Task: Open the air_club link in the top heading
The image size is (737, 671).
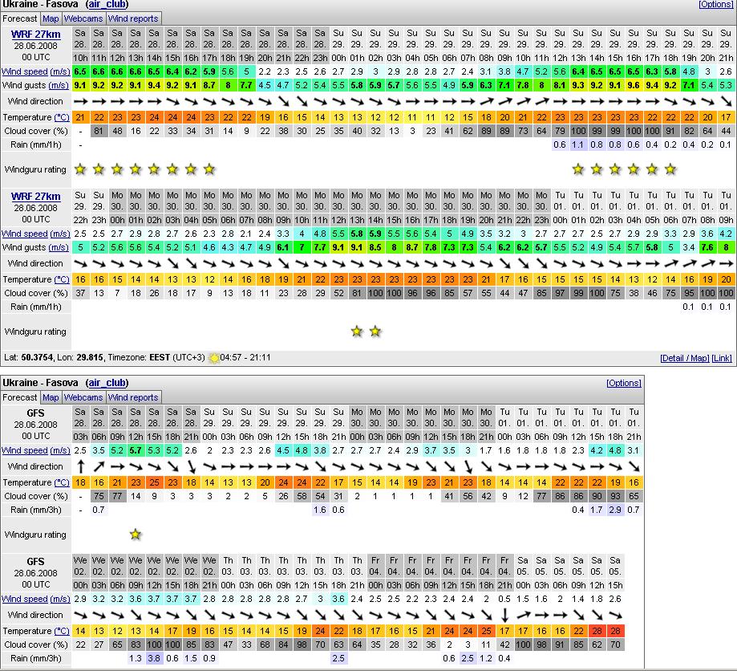Action: 106,5
